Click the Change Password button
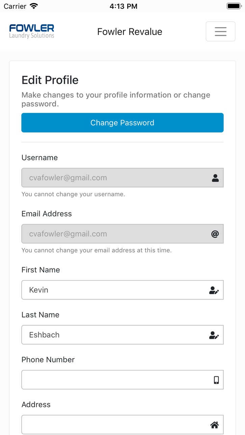 [x=123, y=123]
